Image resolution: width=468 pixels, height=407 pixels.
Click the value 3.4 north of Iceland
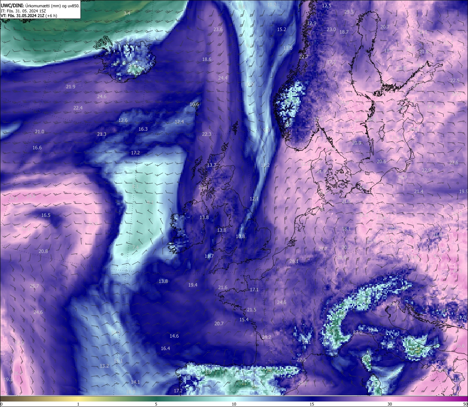click(x=127, y=13)
